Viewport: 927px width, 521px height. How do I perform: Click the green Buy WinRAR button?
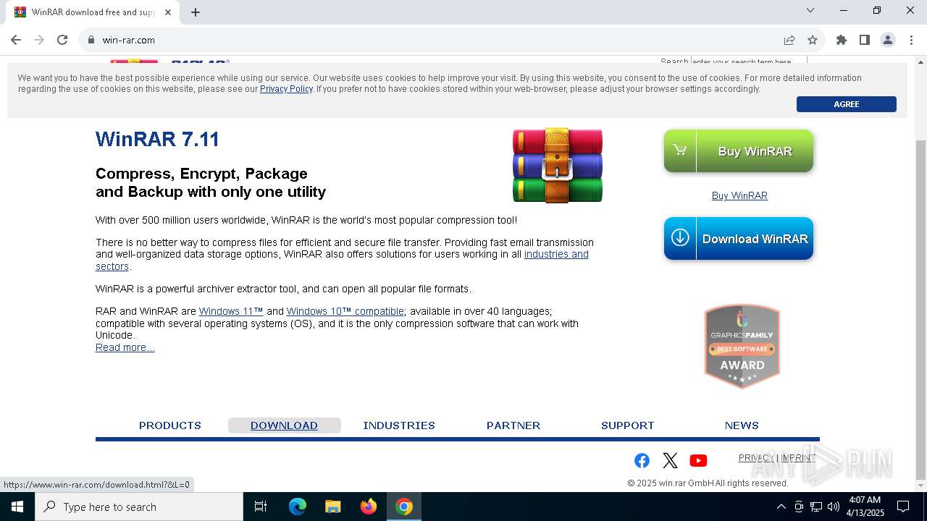pos(739,151)
